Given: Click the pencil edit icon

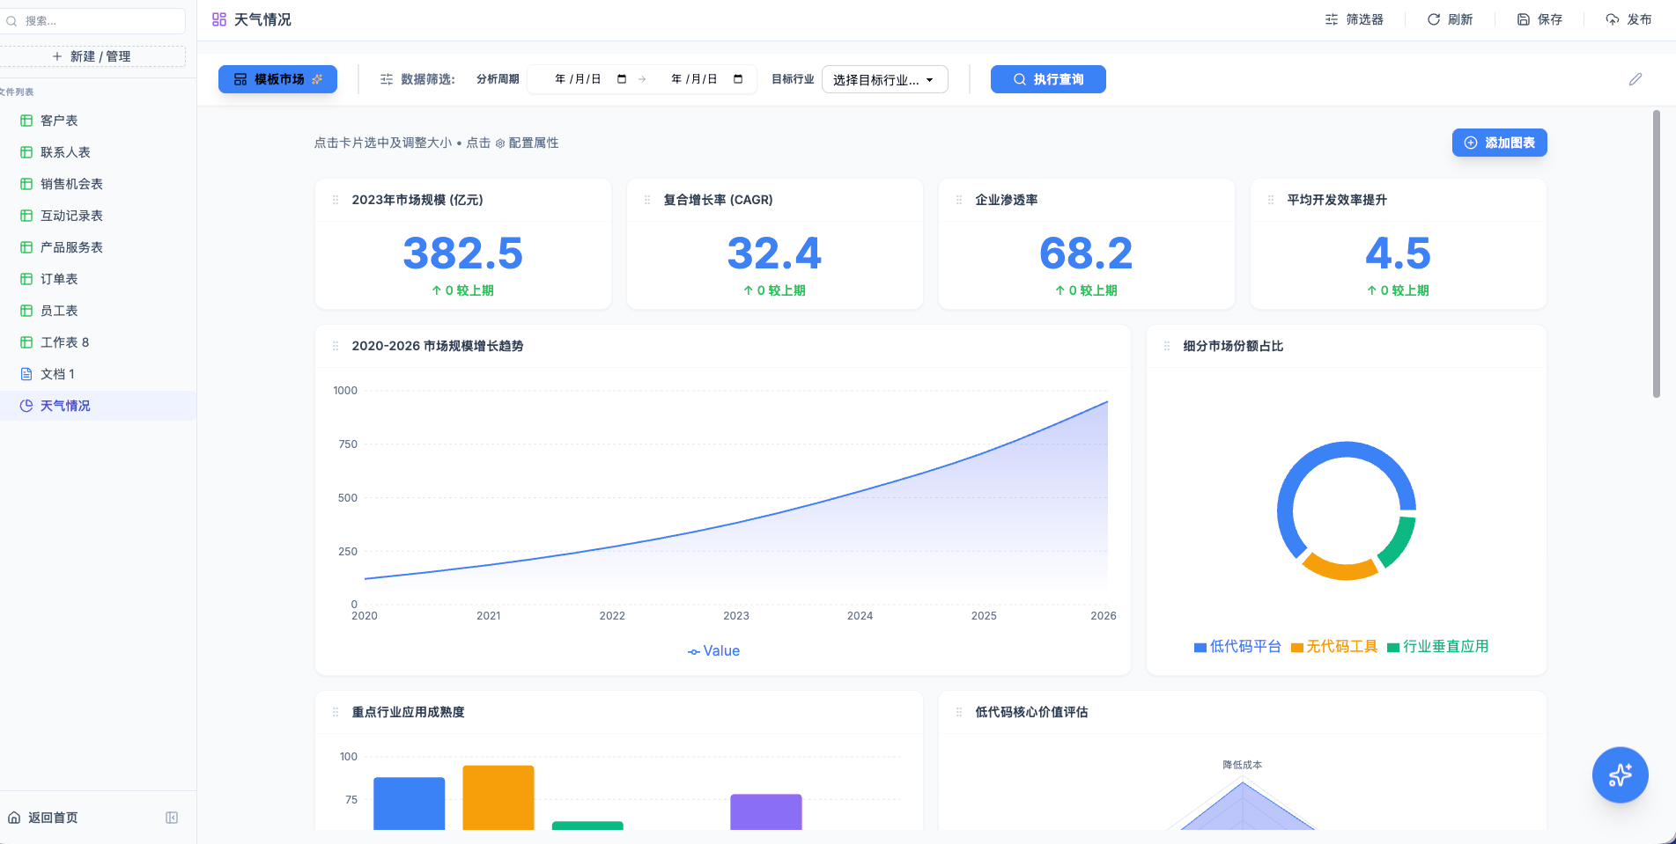Looking at the screenshot, I should tap(1635, 79).
